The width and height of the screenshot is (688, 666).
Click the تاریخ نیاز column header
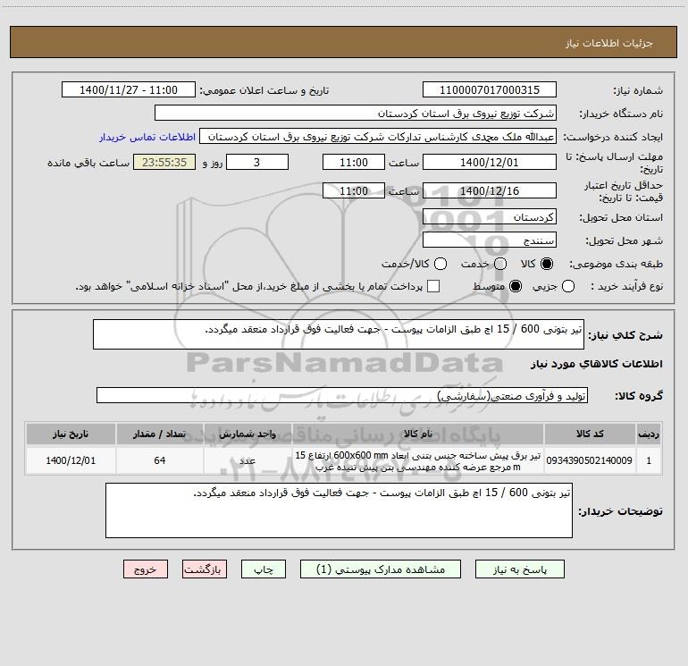tap(71, 434)
